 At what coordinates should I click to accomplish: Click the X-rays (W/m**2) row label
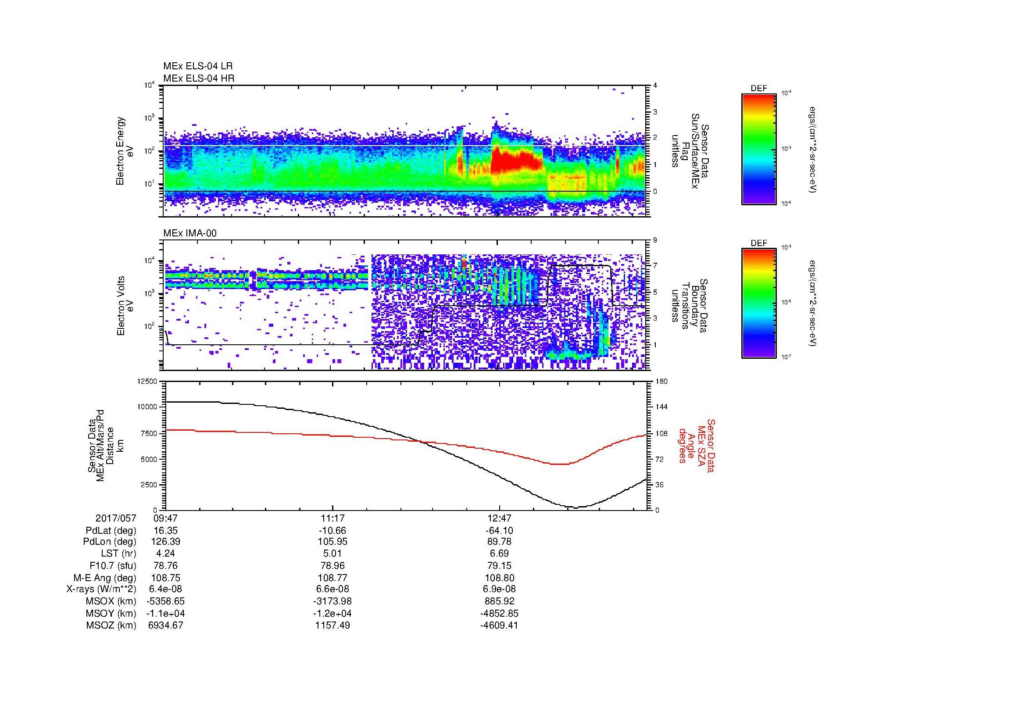pyautogui.click(x=101, y=589)
